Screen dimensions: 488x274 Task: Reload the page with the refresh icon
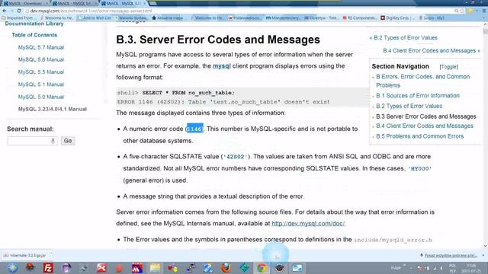(x=19, y=11)
